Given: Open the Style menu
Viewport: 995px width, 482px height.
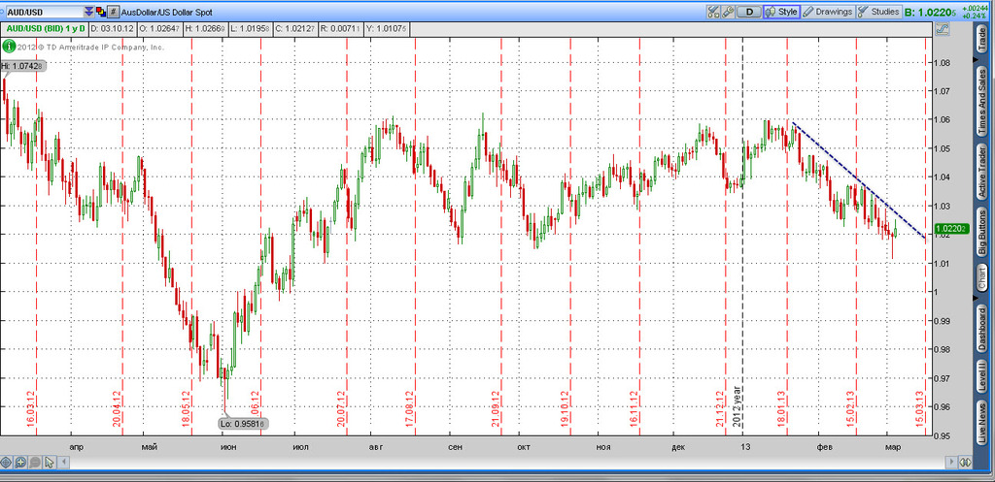Looking at the screenshot, I should pos(781,12).
